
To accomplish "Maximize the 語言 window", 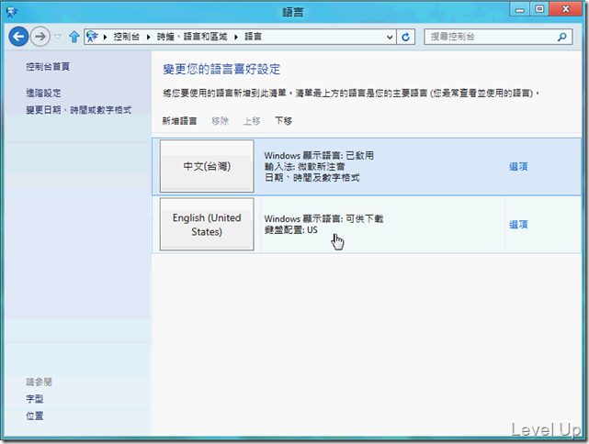I will [x=539, y=9].
